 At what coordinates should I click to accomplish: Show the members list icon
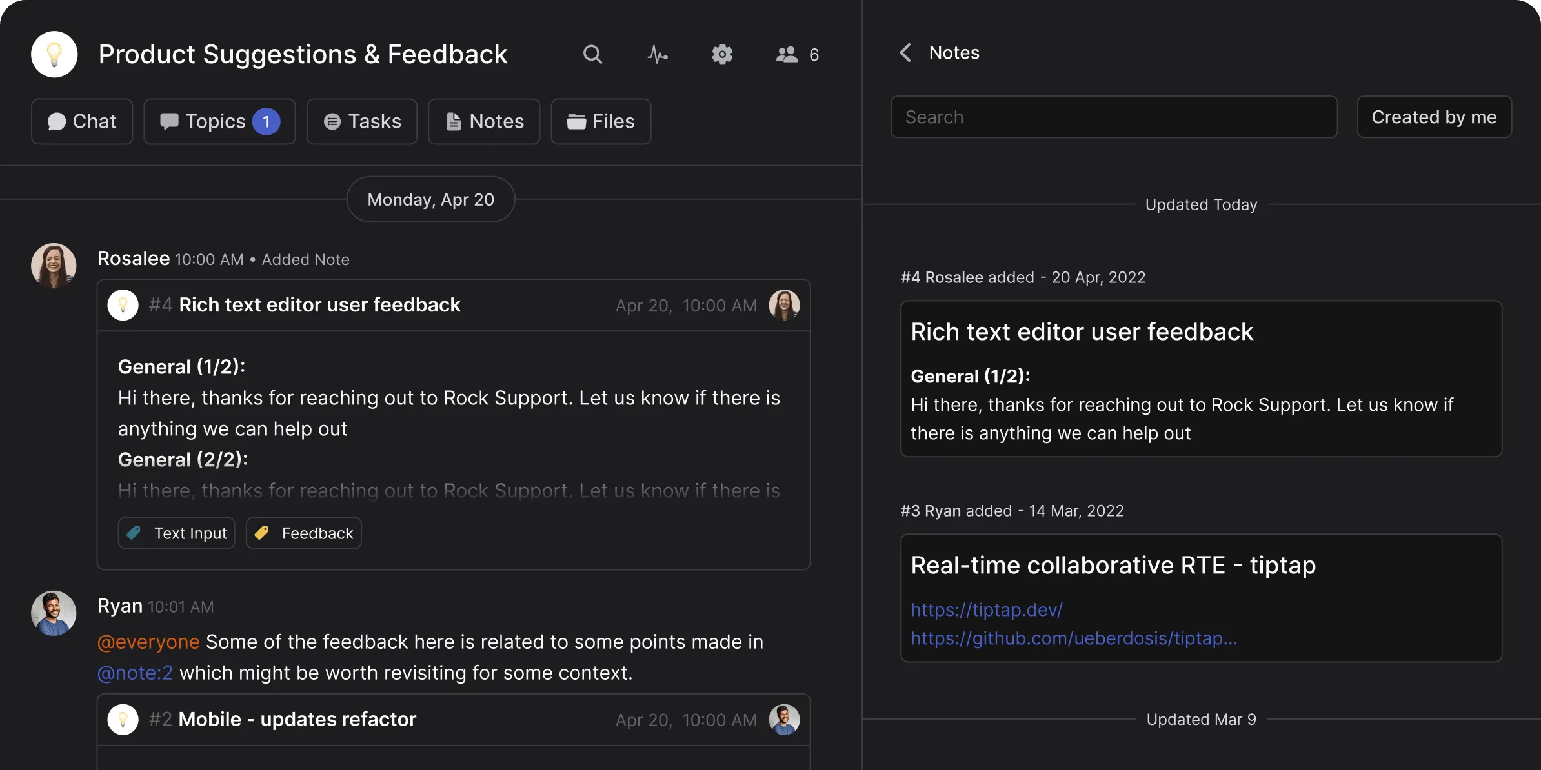pos(787,54)
